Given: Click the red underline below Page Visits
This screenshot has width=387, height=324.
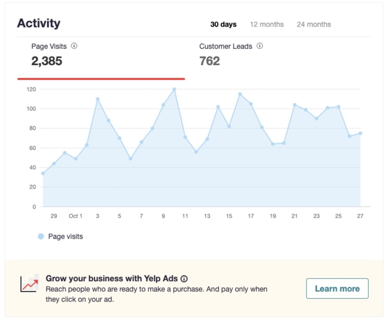Looking at the screenshot, I should click(101, 79).
